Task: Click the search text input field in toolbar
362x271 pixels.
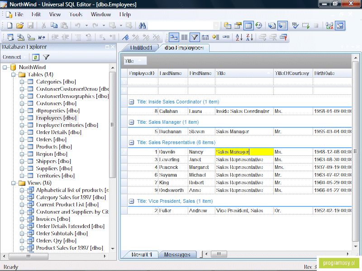Action: point(181,25)
